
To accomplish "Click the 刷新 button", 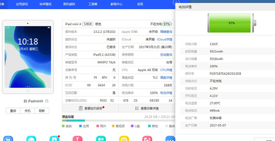I will pyautogui.click(x=42, y=111).
